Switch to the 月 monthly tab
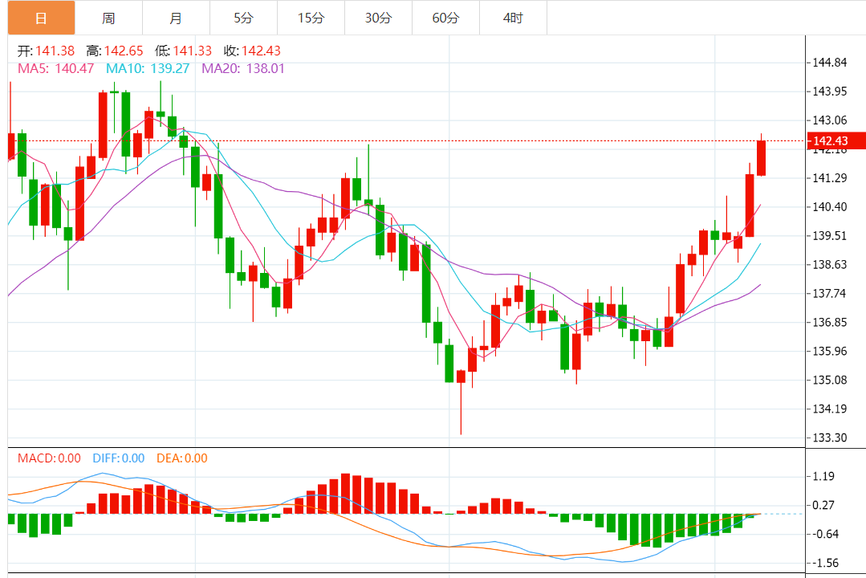Screen dimensions: 866x578 tap(177, 18)
